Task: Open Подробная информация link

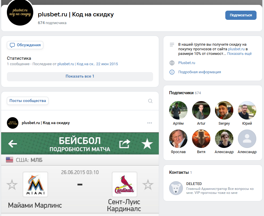Action: [200, 72]
